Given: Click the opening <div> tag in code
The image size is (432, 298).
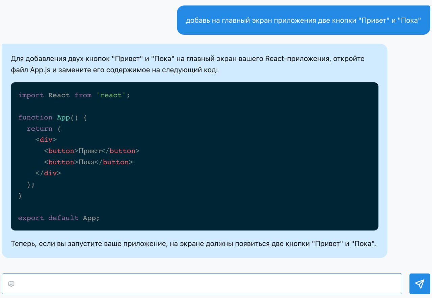Looking at the screenshot, I should (46, 140).
